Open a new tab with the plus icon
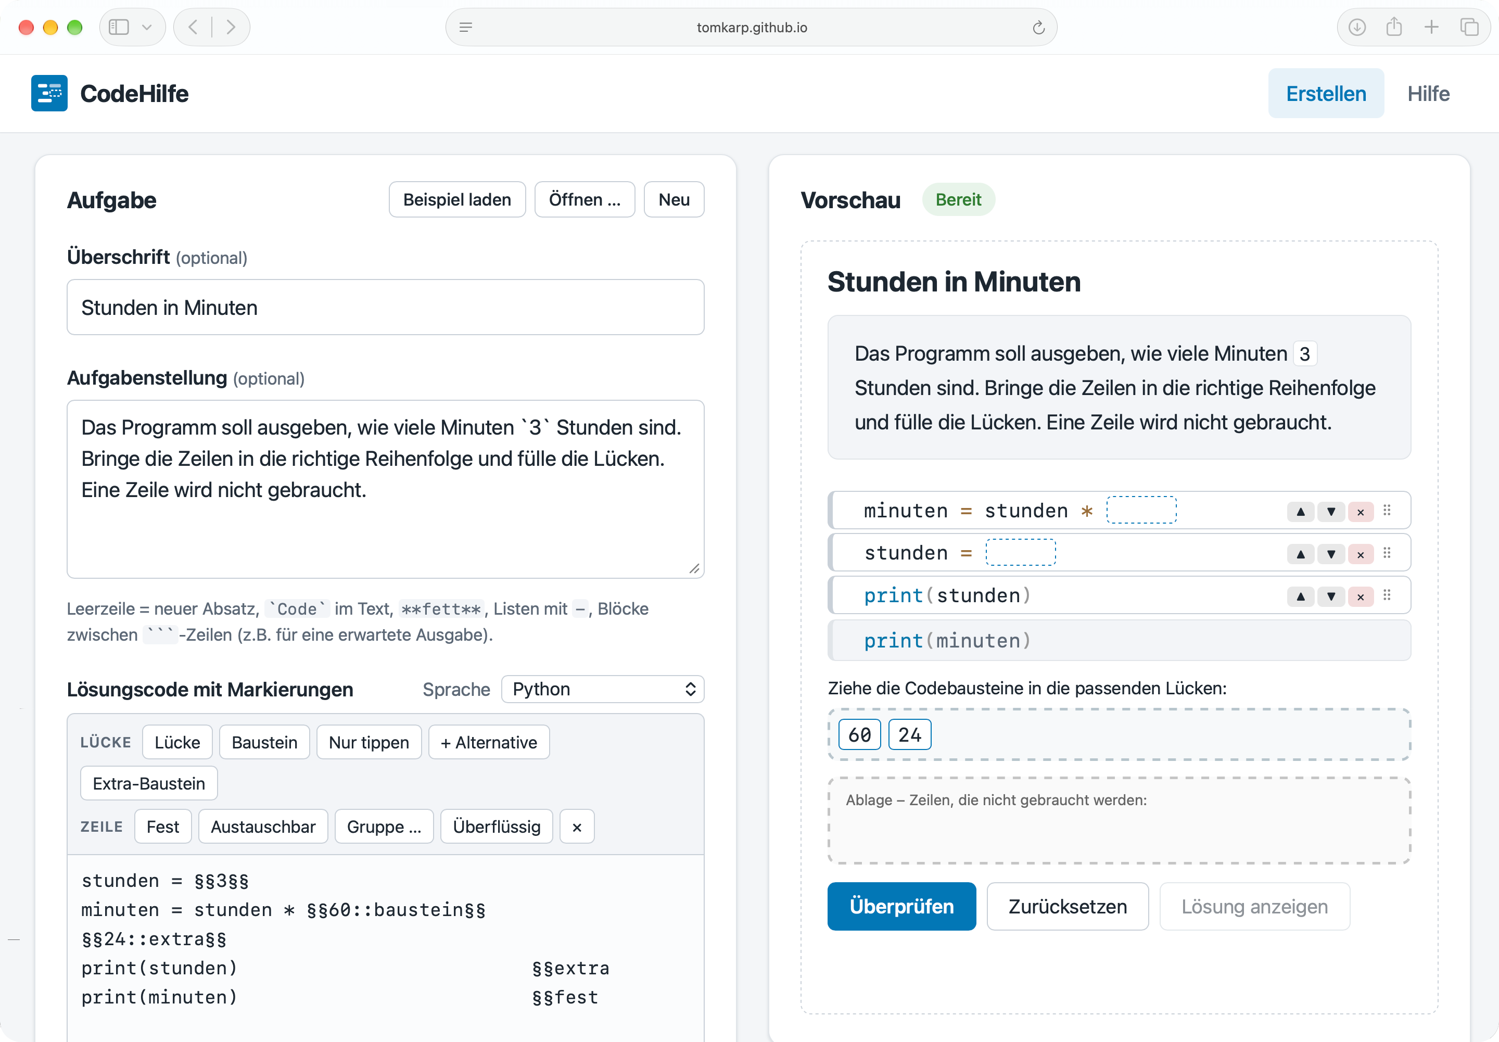 [x=1431, y=28]
